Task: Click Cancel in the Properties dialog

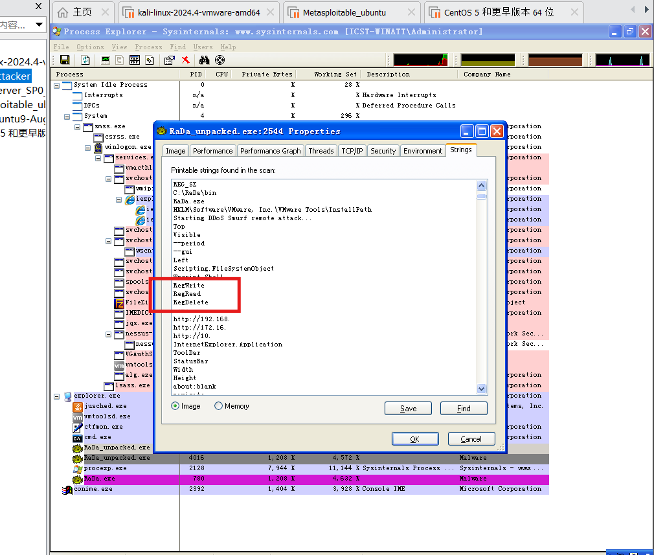Action: [471, 439]
